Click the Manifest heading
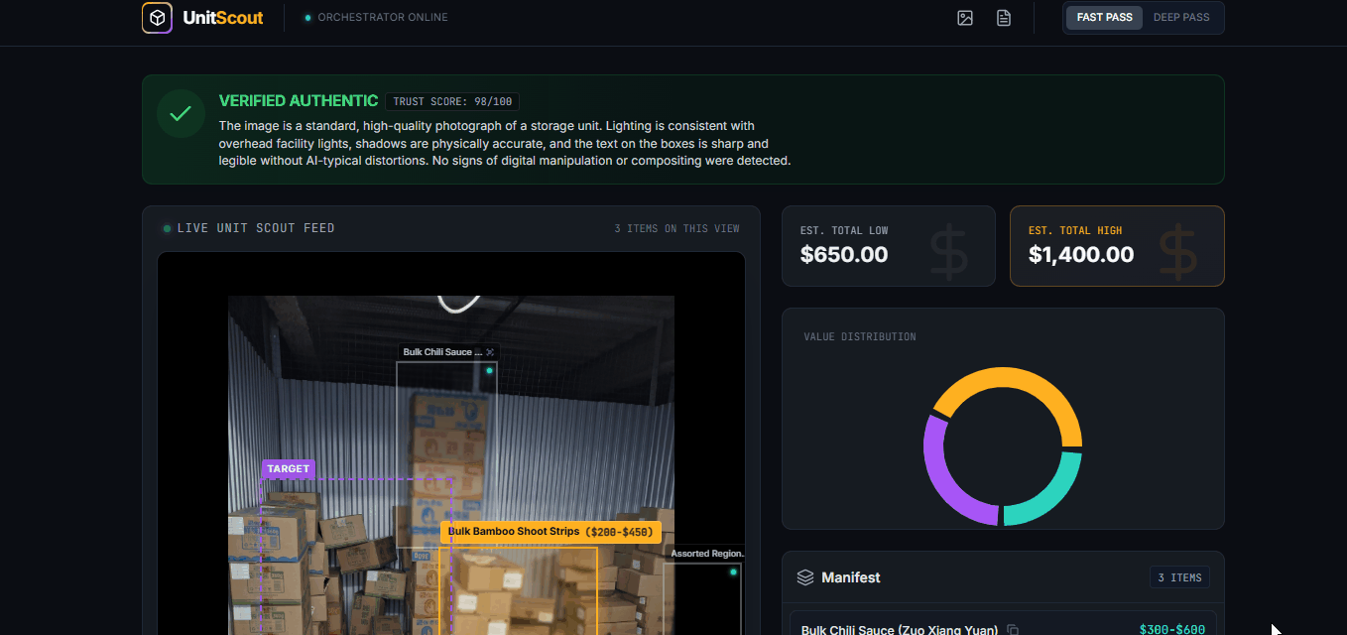The width and height of the screenshot is (1347, 635). tap(851, 577)
